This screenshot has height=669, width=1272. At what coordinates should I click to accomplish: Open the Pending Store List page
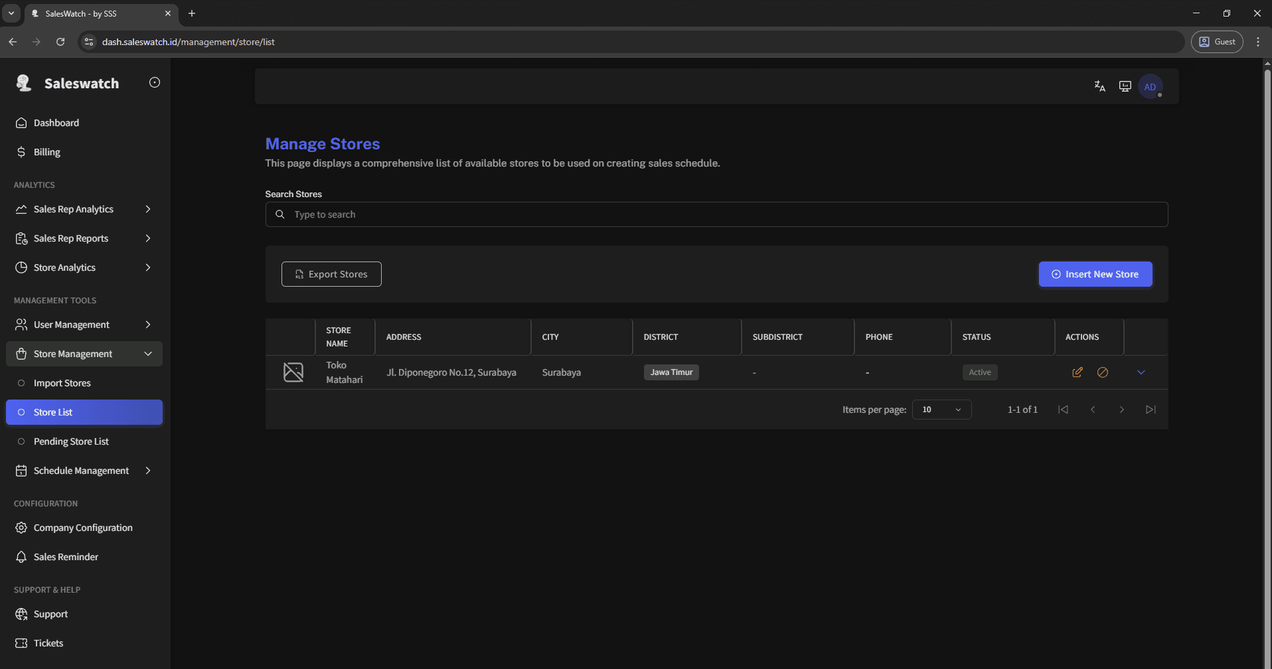71,441
